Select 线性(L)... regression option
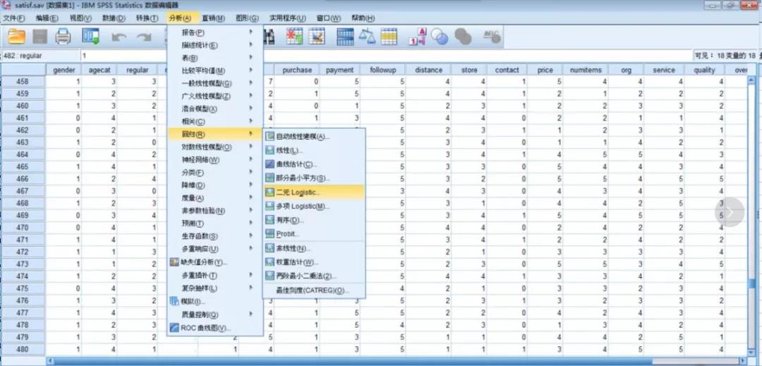Viewport: 762px width, 366px height. click(x=313, y=151)
